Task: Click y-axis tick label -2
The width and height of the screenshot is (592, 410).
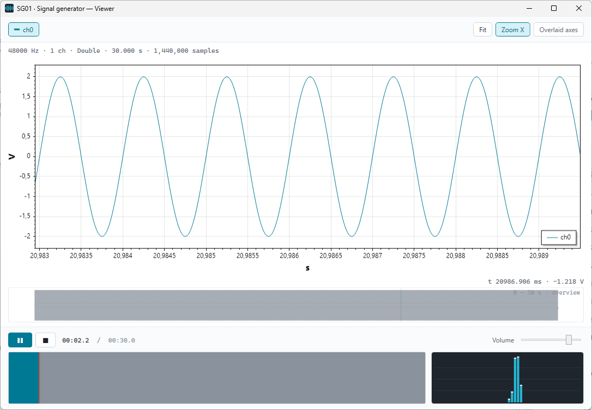Action: pos(27,236)
